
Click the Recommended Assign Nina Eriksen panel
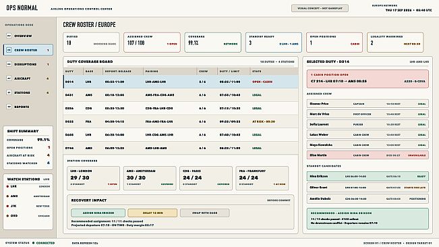coord(368,219)
